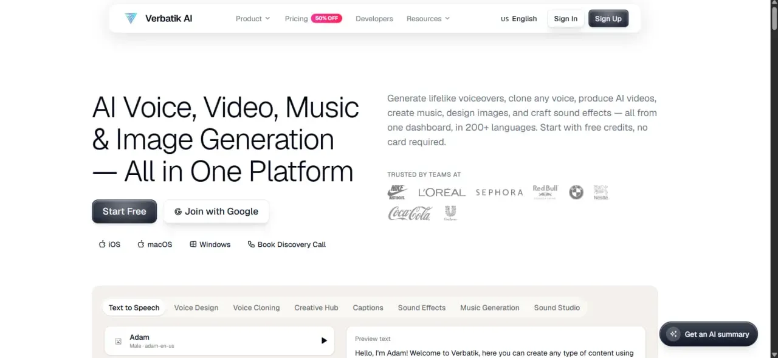Click the Verbatik AI brand name
Viewport: 778px width, 358px height.
click(169, 18)
